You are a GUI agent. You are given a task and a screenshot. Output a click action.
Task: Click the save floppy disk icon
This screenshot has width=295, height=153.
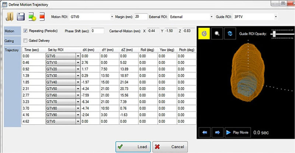coord(21,17)
